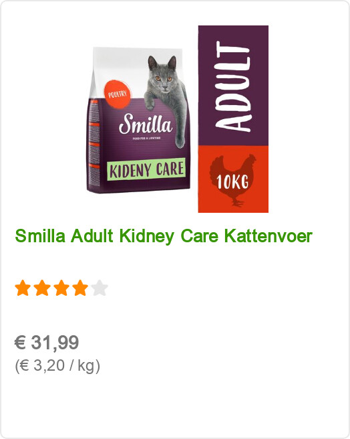Viewport: 350px width, 439px height.
Task: Click the 10KG text on red panel
Action: tap(232, 181)
